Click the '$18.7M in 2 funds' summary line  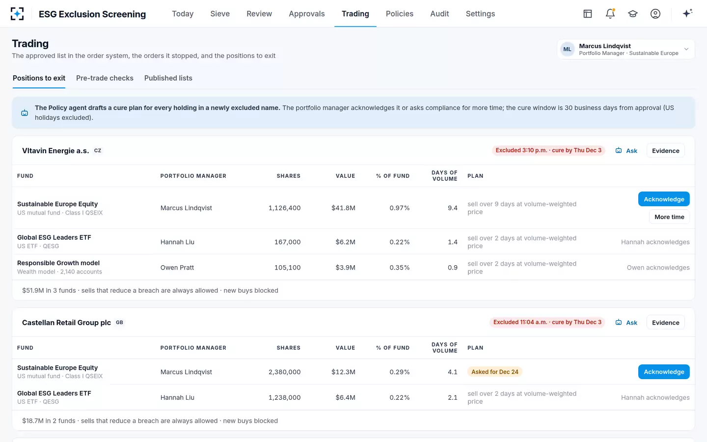150,421
